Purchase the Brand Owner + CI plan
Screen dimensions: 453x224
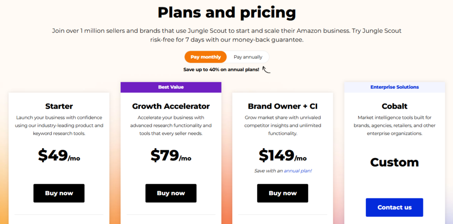[x=283, y=193]
